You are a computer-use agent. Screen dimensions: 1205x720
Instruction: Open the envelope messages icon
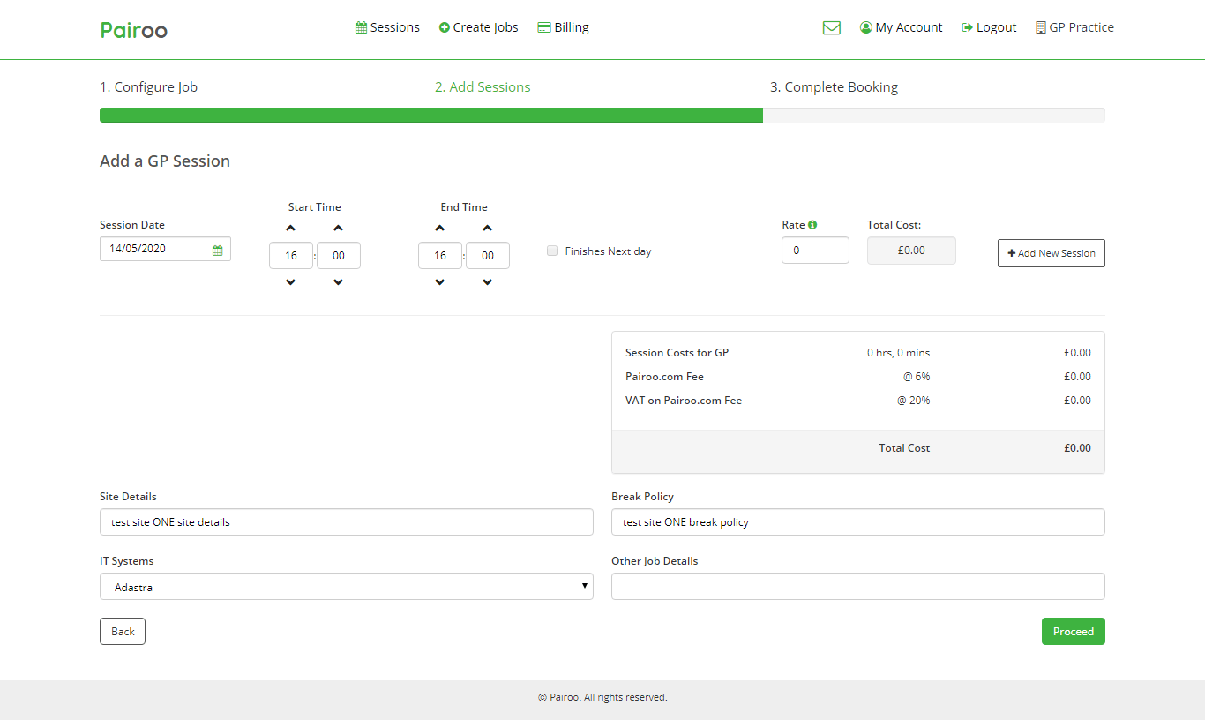click(x=831, y=27)
